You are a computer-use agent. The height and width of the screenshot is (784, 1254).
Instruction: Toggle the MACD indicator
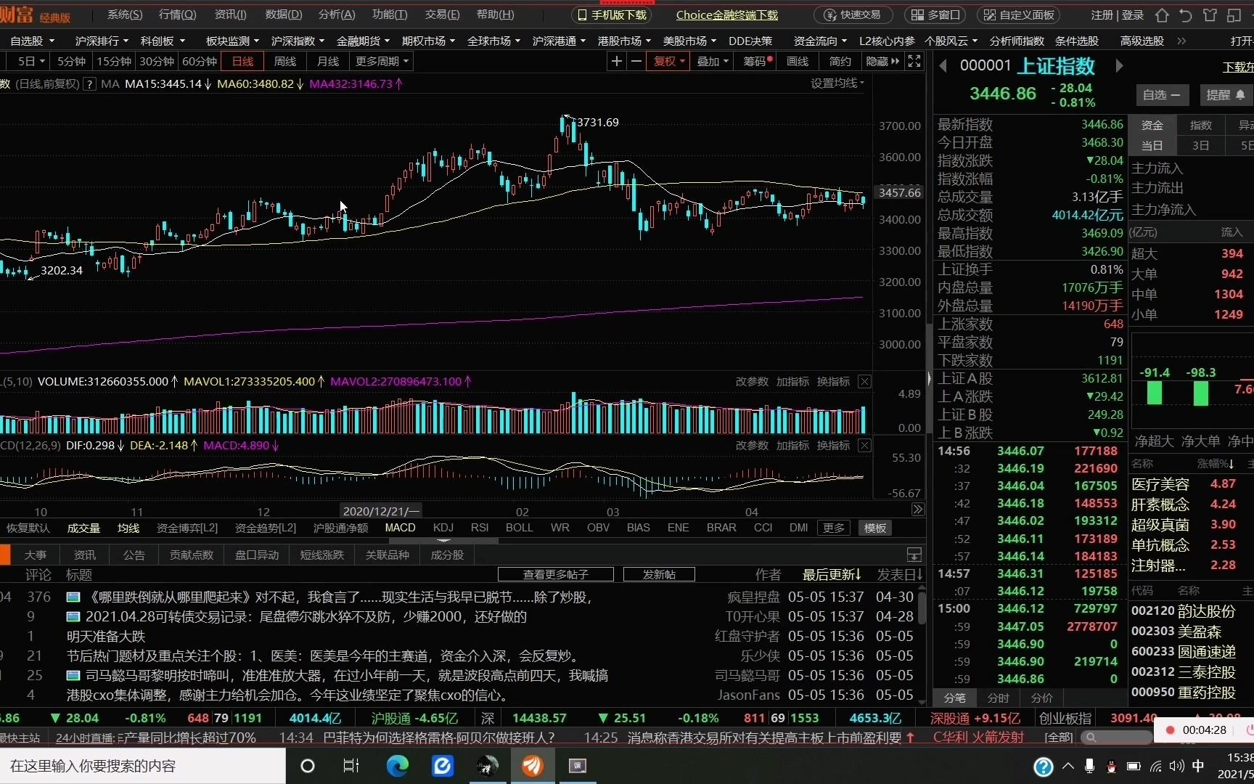coord(400,528)
